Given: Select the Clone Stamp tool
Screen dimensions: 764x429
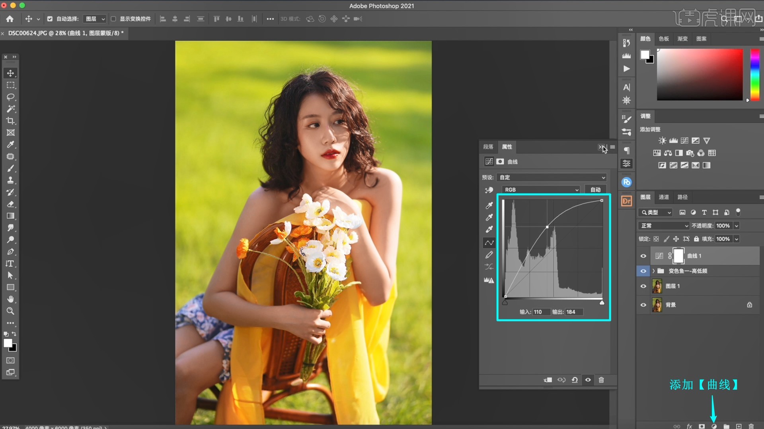Looking at the screenshot, I should 11,180.
